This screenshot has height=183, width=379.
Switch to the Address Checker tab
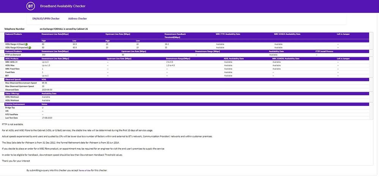pos(77,19)
